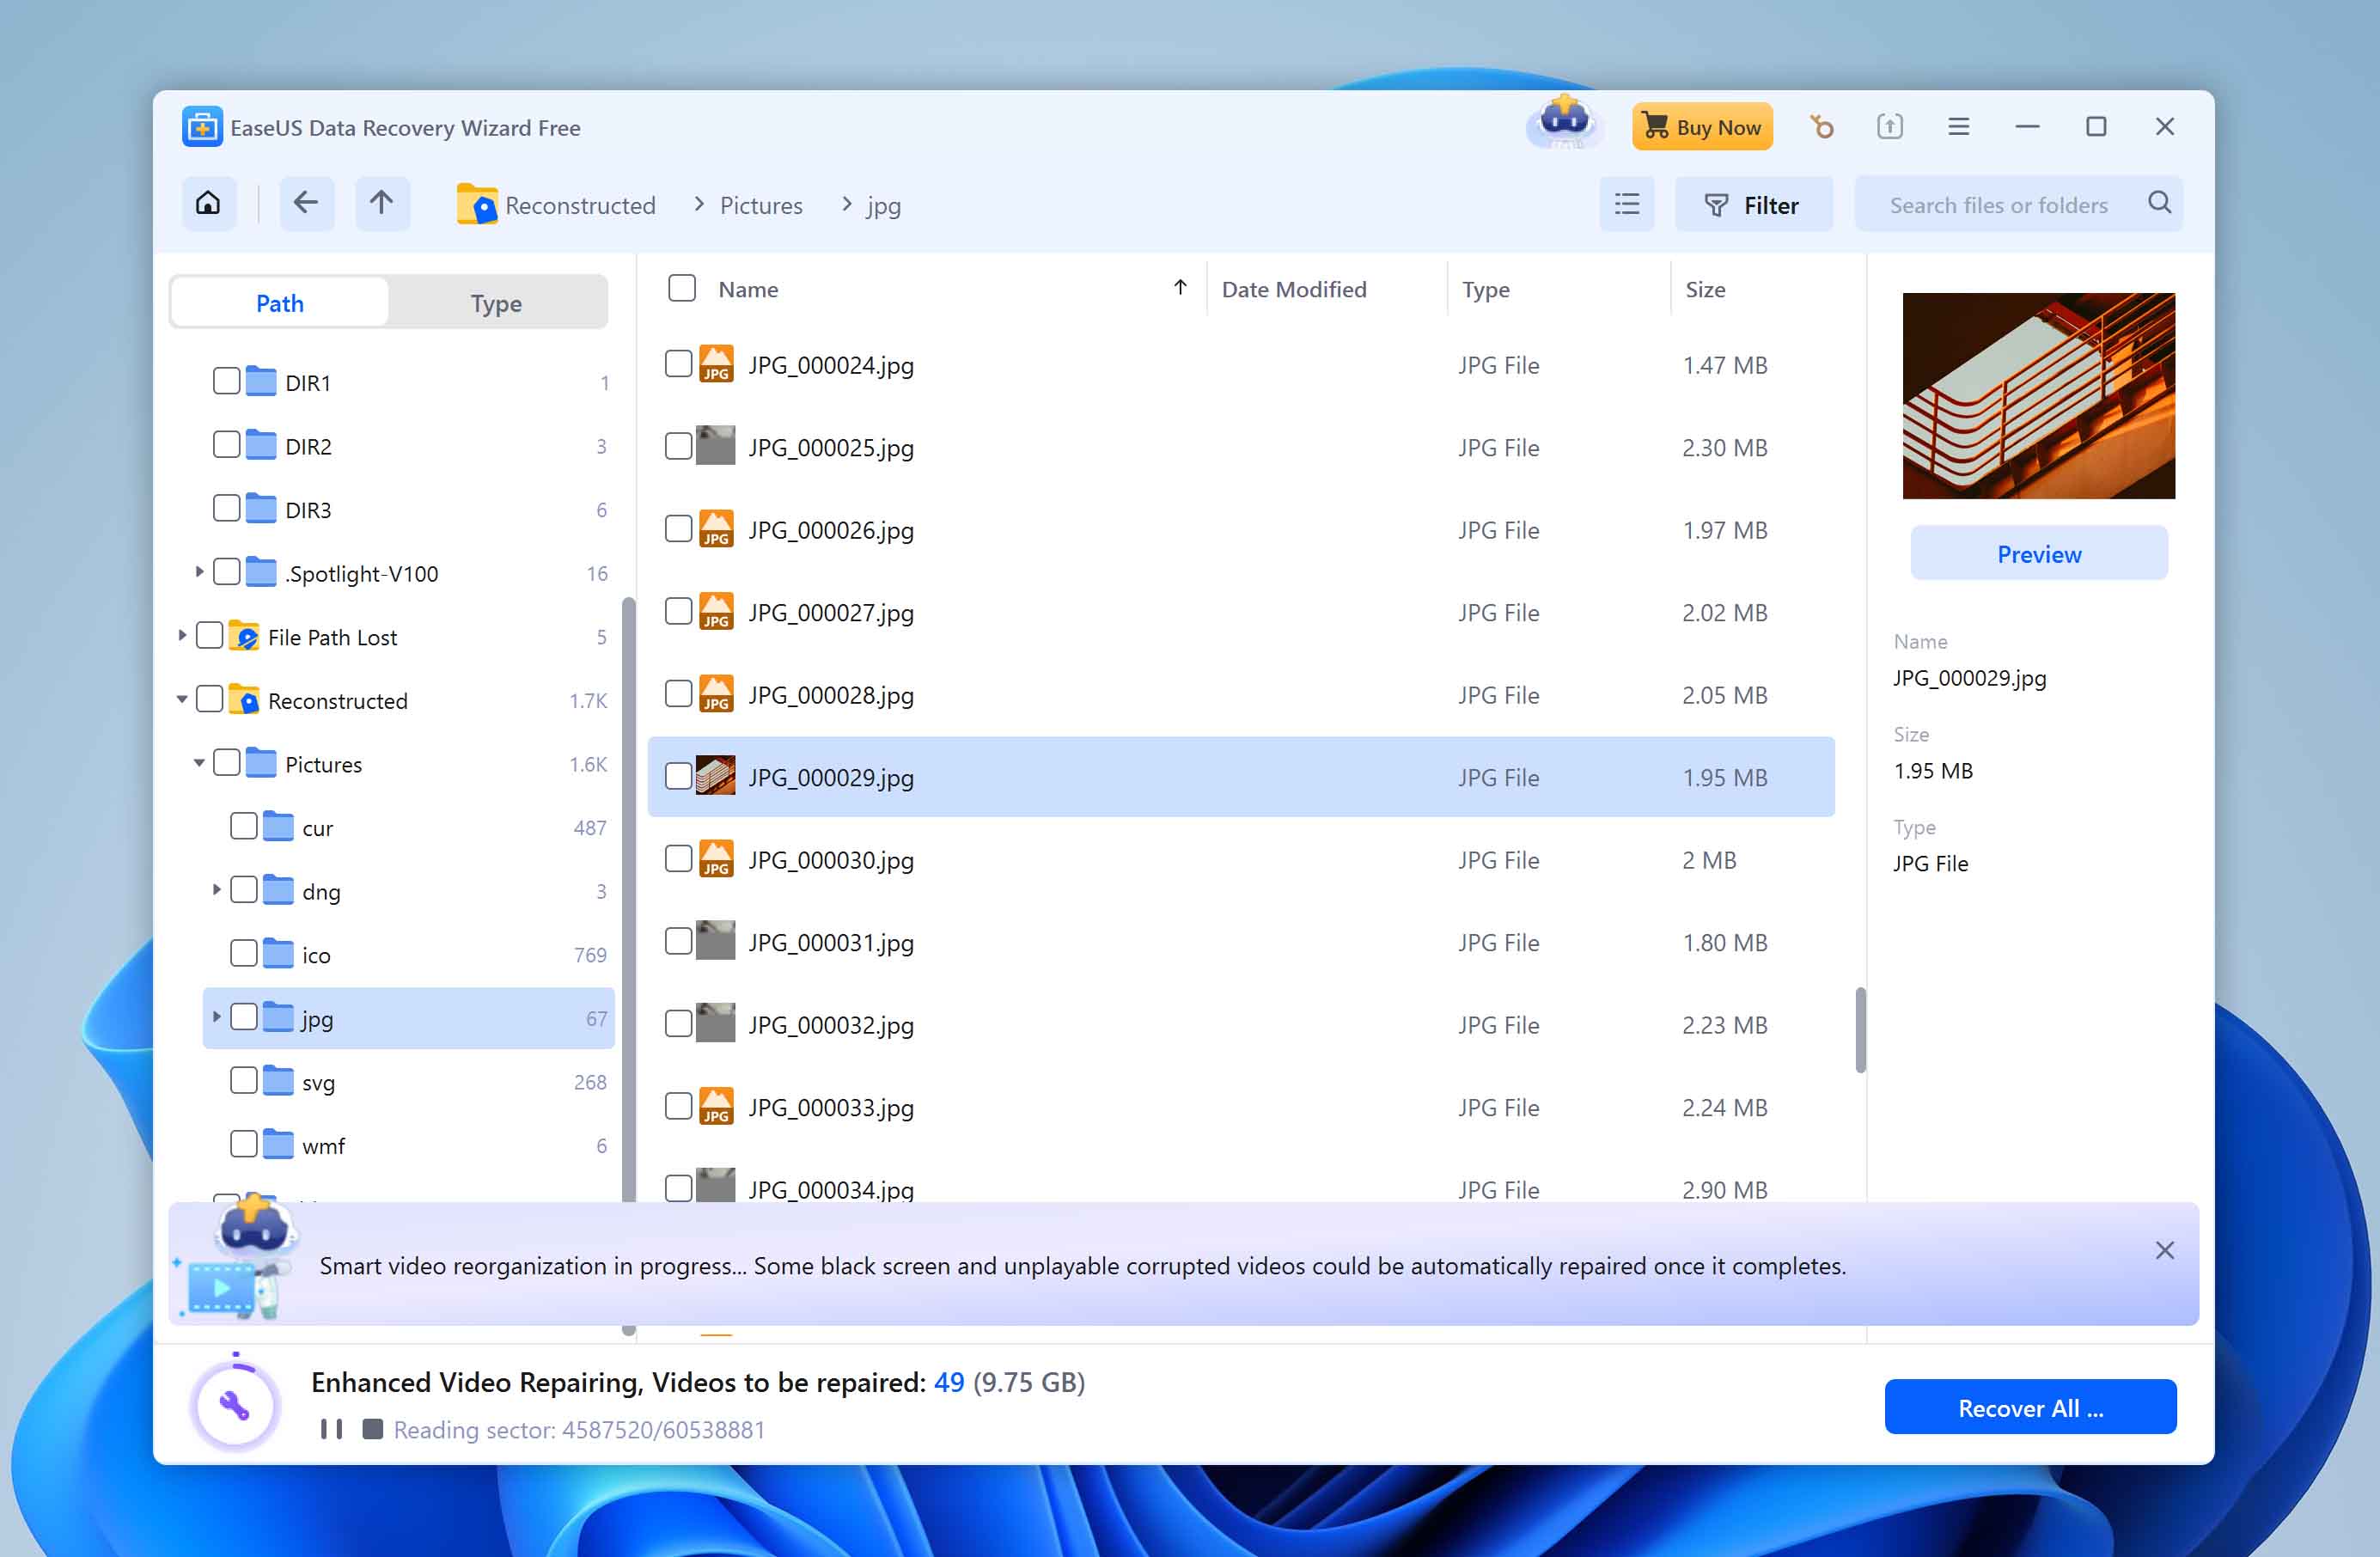Toggle the select-all checkbox beside Name
Image resolution: width=2380 pixels, height=1557 pixels.
tap(682, 288)
